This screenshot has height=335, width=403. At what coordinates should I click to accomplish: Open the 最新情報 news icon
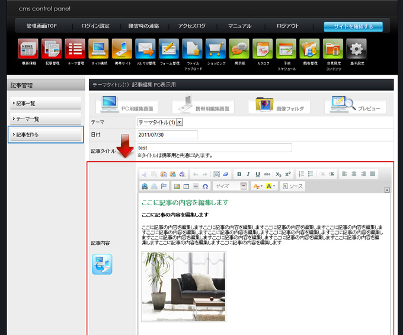[x=28, y=49]
